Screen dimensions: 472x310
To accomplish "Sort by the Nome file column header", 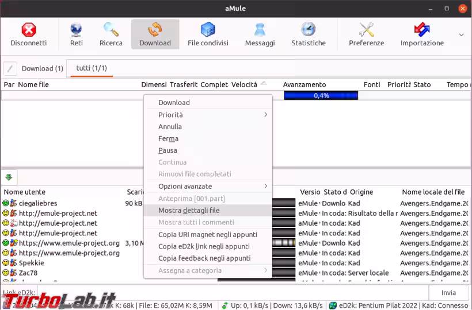I will tap(33, 84).
